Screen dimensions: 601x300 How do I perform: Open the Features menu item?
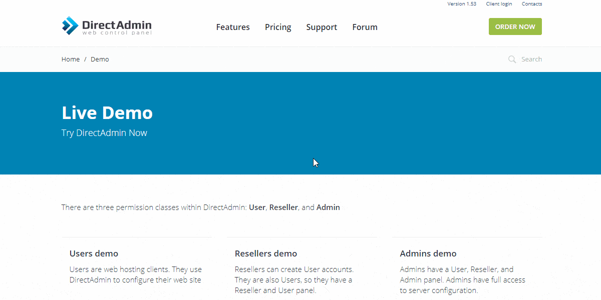[x=233, y=27]
